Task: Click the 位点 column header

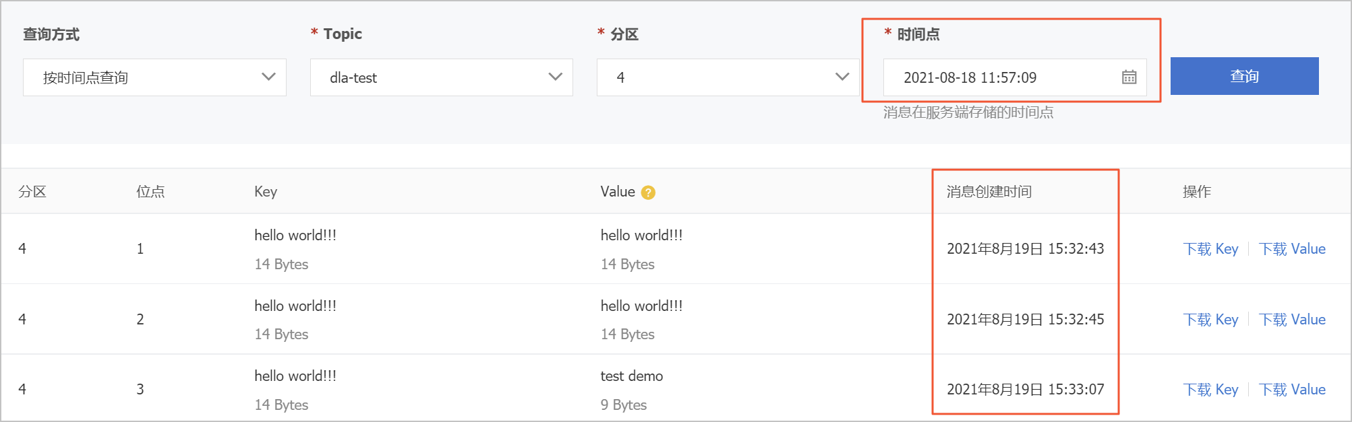Action: click(150, 192)
